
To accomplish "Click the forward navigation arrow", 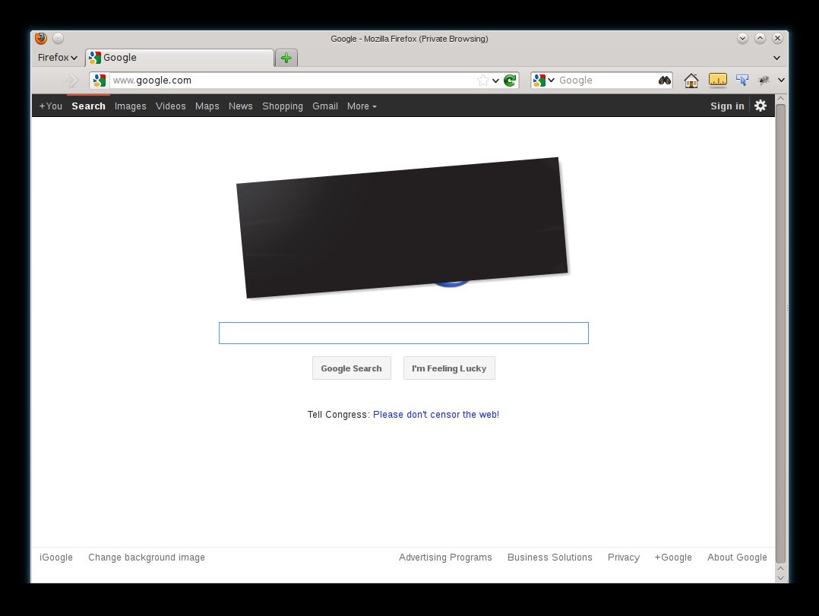I will point(71,81).
